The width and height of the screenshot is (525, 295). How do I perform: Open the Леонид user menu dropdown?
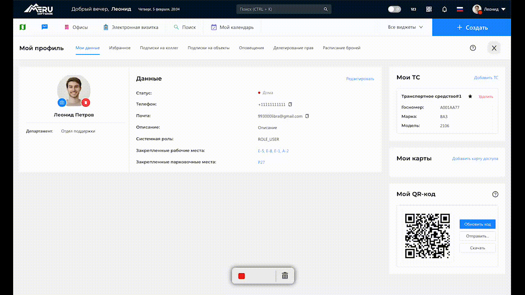click(x=491, y=9)
